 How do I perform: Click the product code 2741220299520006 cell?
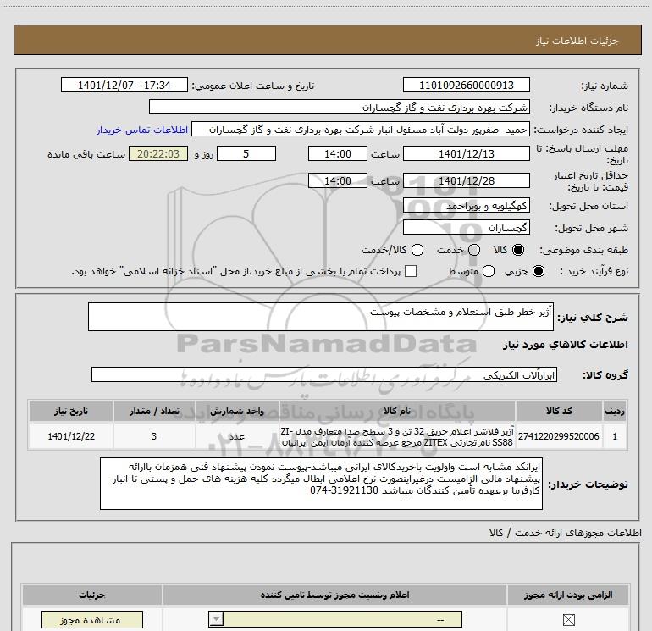pyautogui.click(x=559, y=436)
